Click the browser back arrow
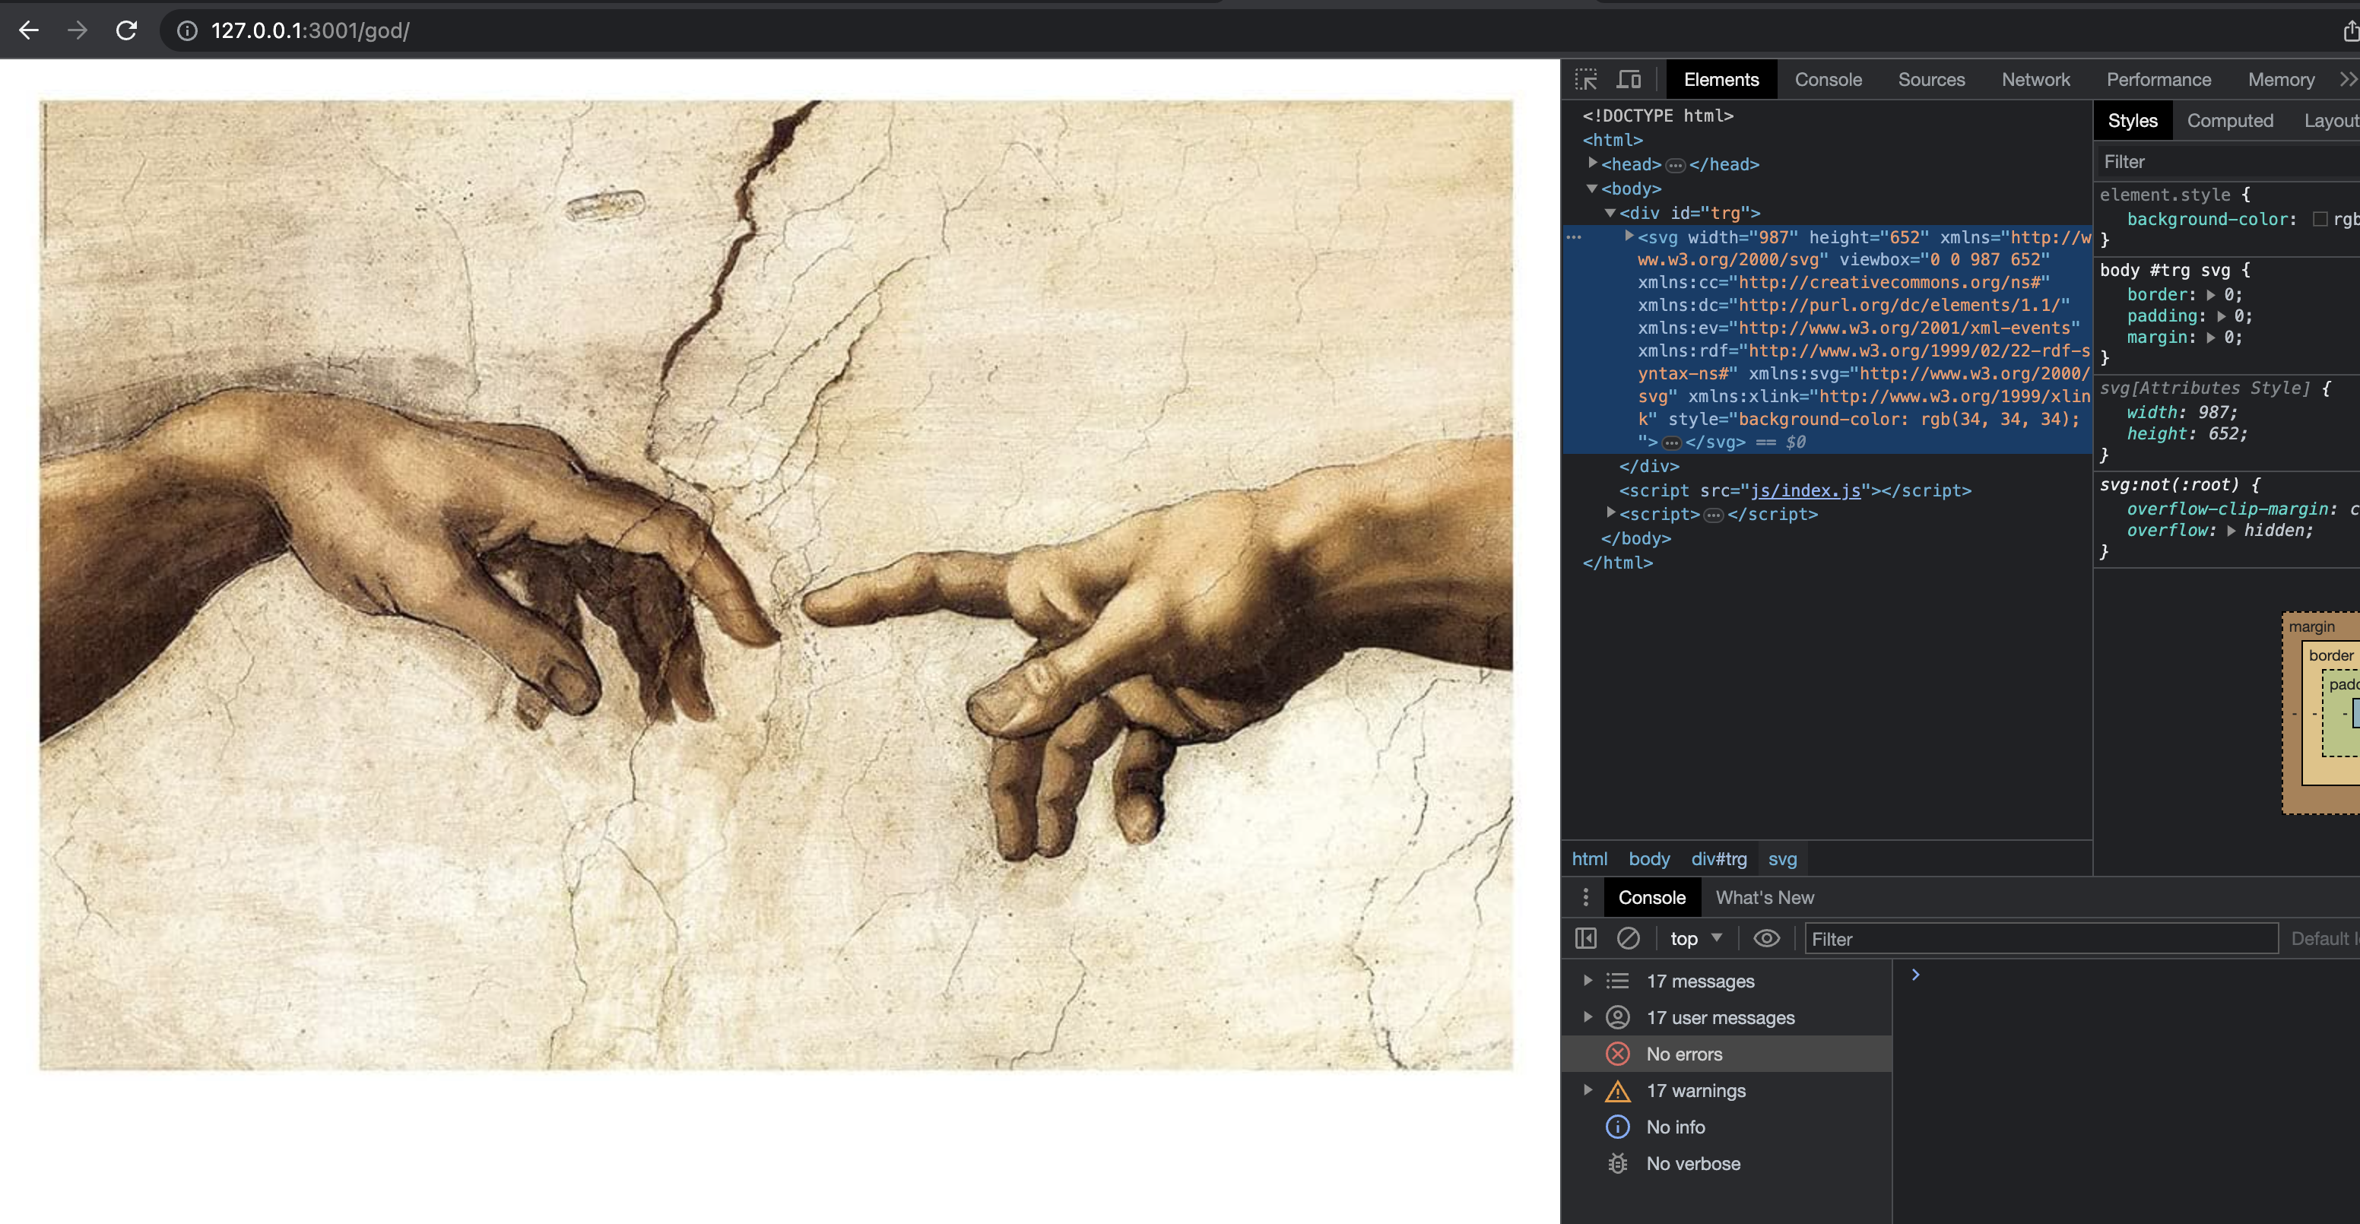Viewport: 2360px width, 1224px height. click(x=28, y=30)
